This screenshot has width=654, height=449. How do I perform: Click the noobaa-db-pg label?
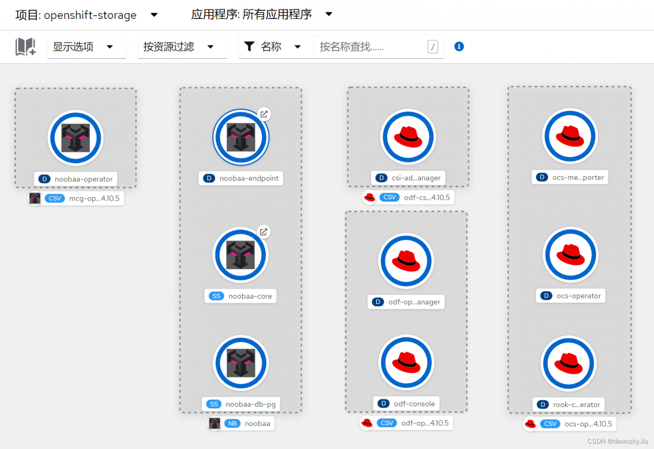(241, 404)
